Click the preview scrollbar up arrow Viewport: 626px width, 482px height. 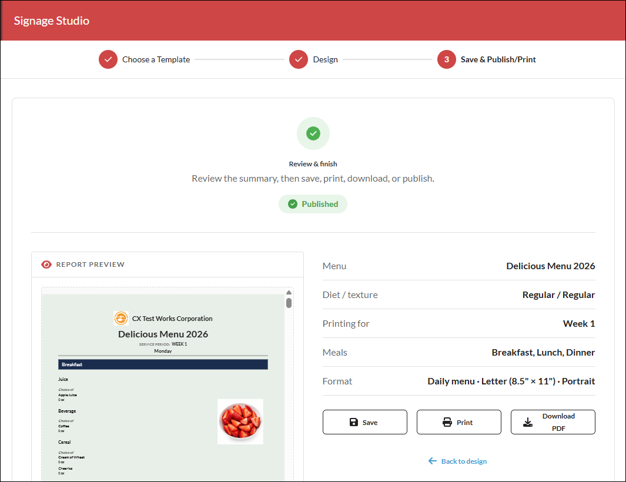(289, 292)
